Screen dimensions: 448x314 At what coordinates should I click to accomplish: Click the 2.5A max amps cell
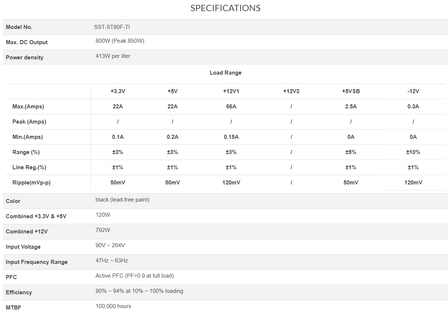(x=350, y=107)
